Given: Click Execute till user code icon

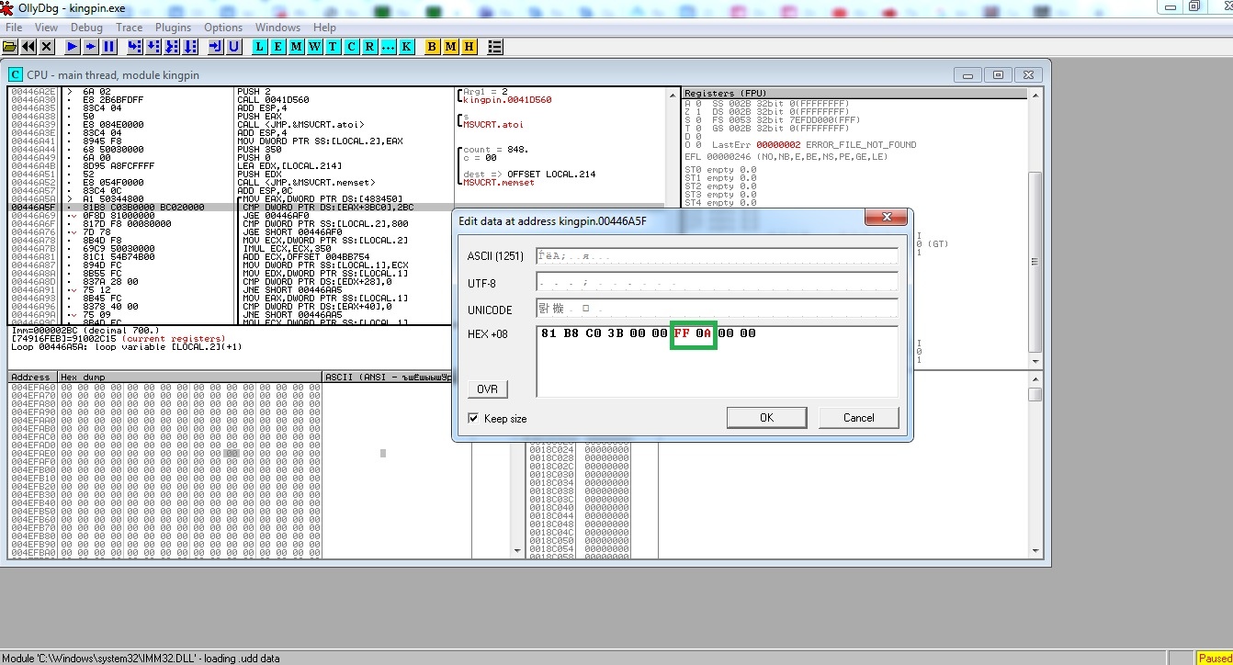Looking at the screenshot, I should coord(233,47).
